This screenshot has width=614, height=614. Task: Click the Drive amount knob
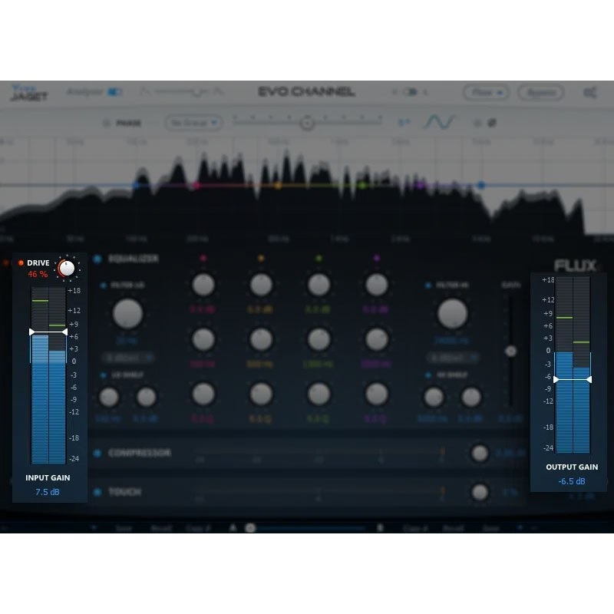(67, 269)
